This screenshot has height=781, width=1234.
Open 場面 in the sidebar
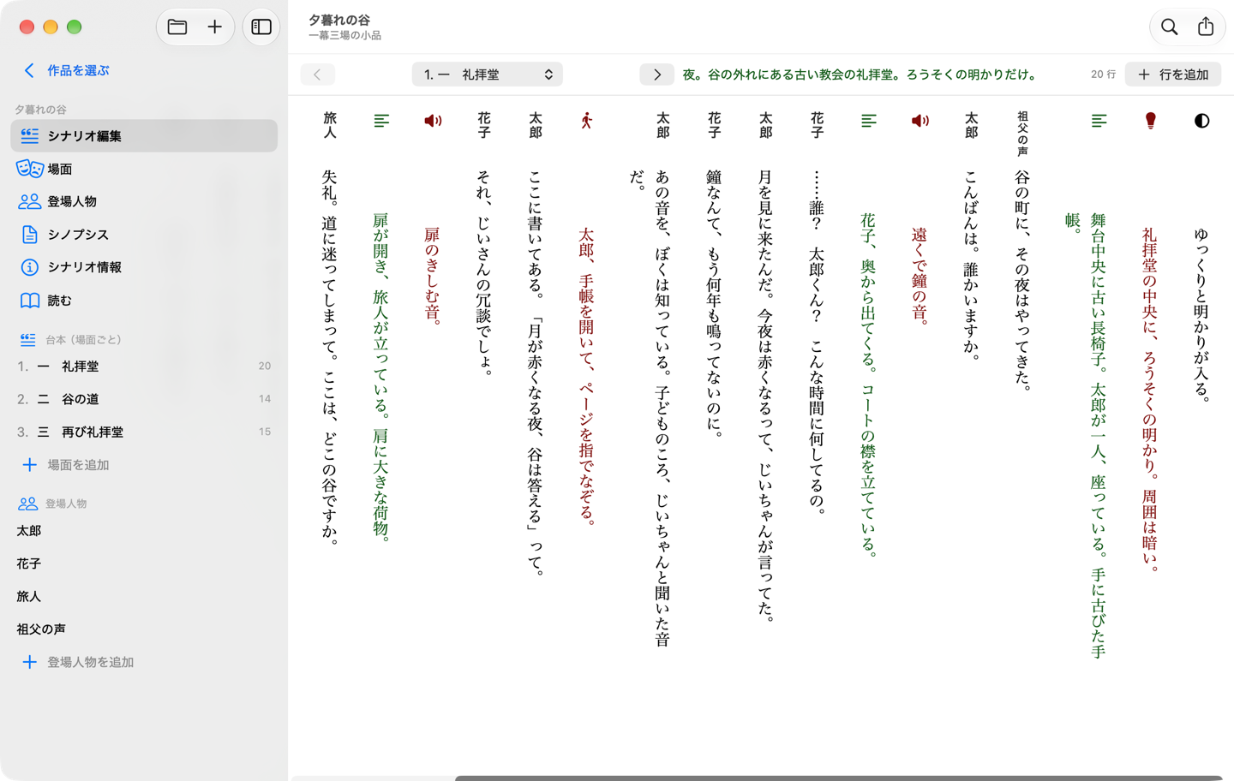pos(144,169)
